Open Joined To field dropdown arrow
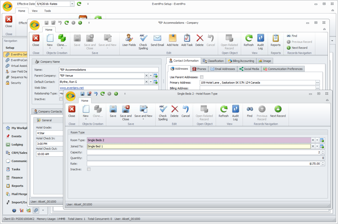The image size is (338, 224). coord(317,146)
